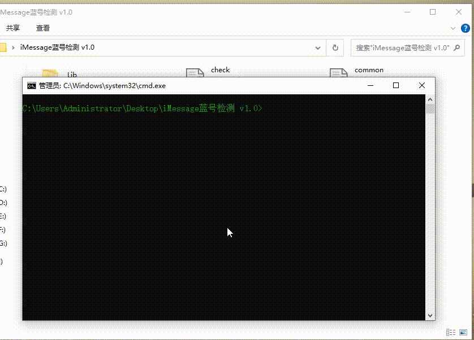Refresh the Explorer folder view
The width and height of the screenshot is (474, 340).
pyautogui.click(x=335, y=47)
